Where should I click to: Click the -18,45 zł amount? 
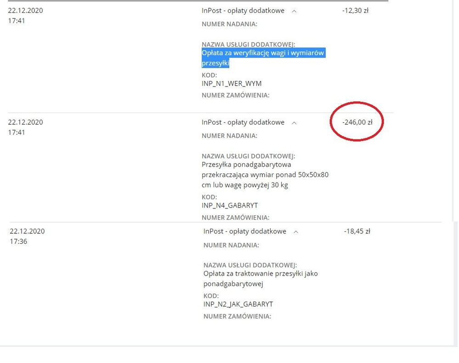(357, 231)
